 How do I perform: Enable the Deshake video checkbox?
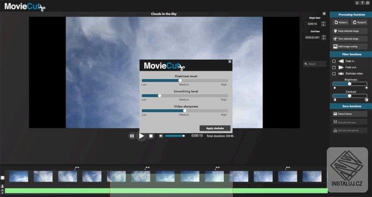tap(334, 74)
